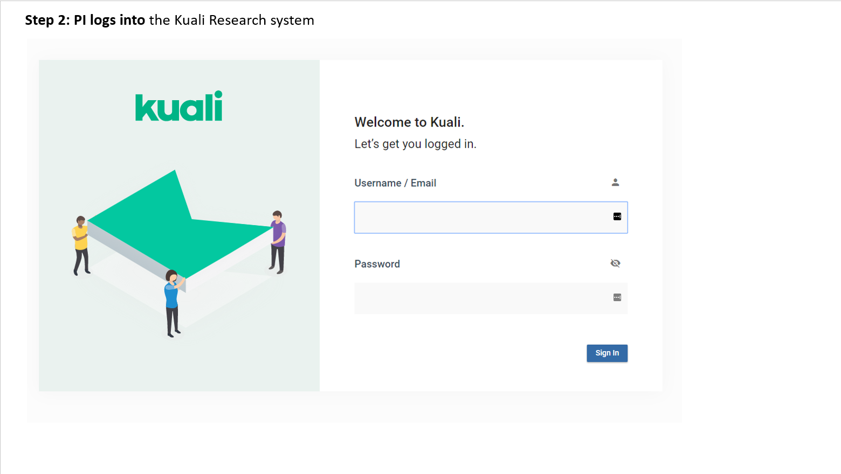
Task: Click the Step 2 heading text
Action: 169,20
